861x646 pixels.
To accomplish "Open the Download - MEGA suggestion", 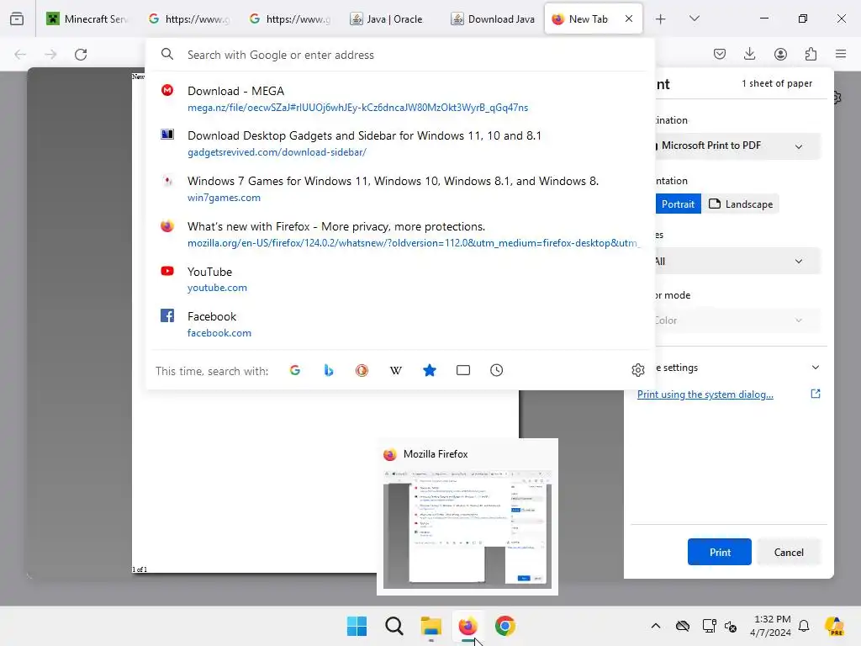I will coord(399,99).
